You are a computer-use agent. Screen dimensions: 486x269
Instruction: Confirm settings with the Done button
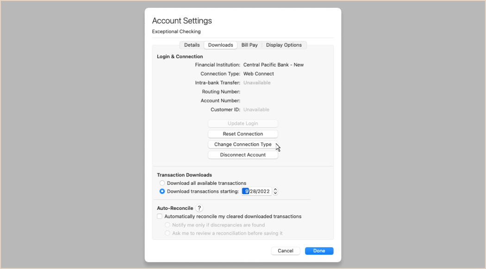click(319, 251)
